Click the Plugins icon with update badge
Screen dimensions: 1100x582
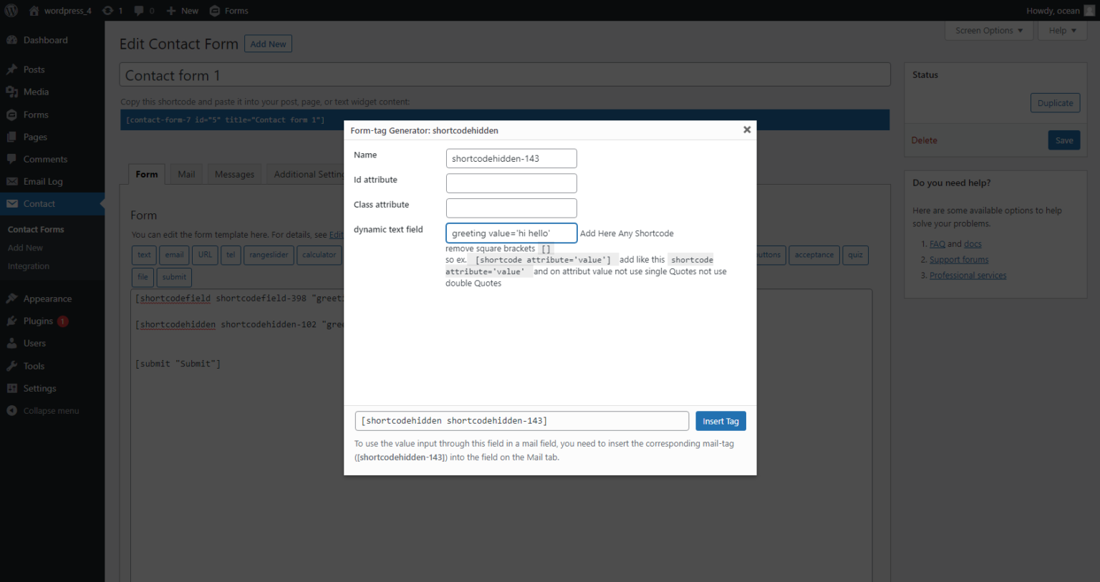click(x=12, y=321)
